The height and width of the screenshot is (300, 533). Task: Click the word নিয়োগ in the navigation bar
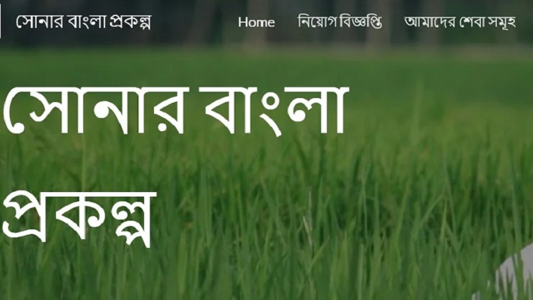[318, 21]
